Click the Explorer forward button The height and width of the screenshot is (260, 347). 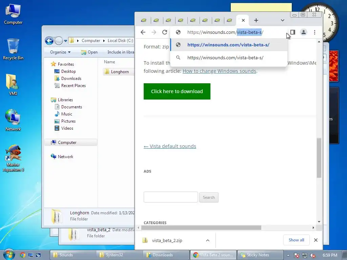pos(59,41)
